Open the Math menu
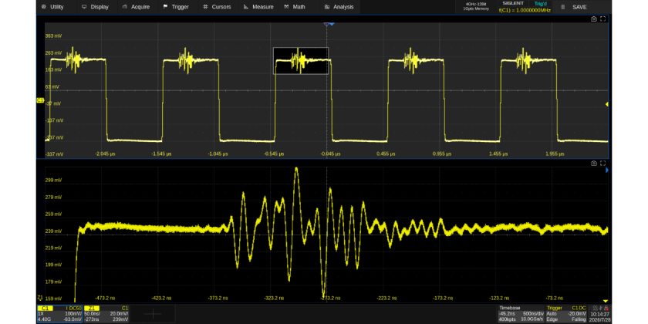Screen dimensions: 648x324 click(295, 7)
